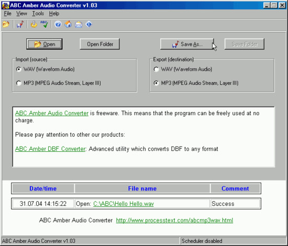
Task: Click the open file folder toolbar icon
Action: point(6,24)
